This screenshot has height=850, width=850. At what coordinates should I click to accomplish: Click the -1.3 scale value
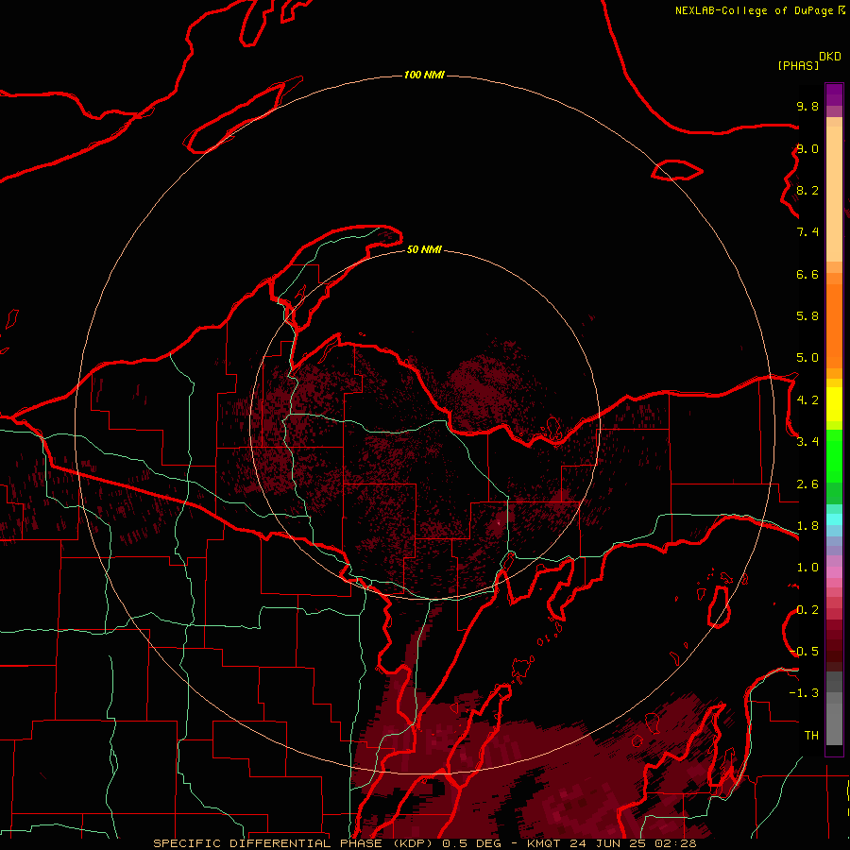pos(804,693)
